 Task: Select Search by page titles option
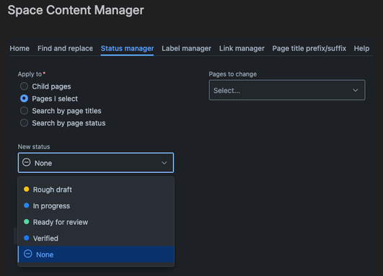pos(24,110)
